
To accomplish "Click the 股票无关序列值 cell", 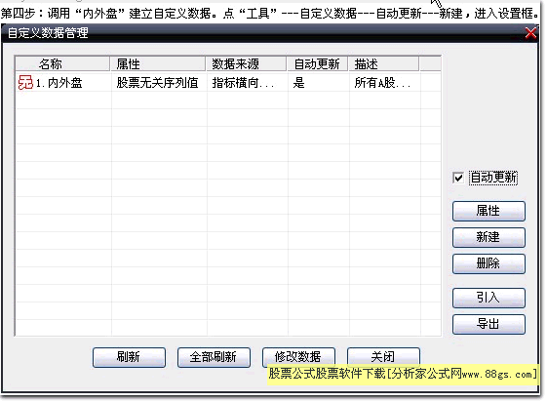I will [x=157, y=83].
